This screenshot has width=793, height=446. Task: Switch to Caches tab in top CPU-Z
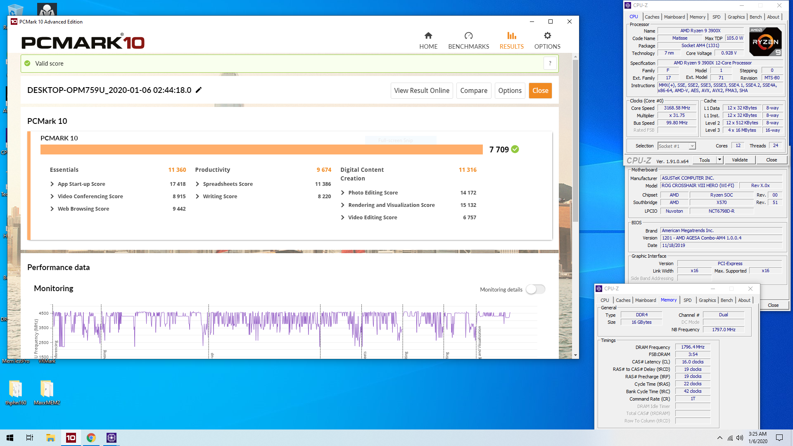(x=652, y=17)
